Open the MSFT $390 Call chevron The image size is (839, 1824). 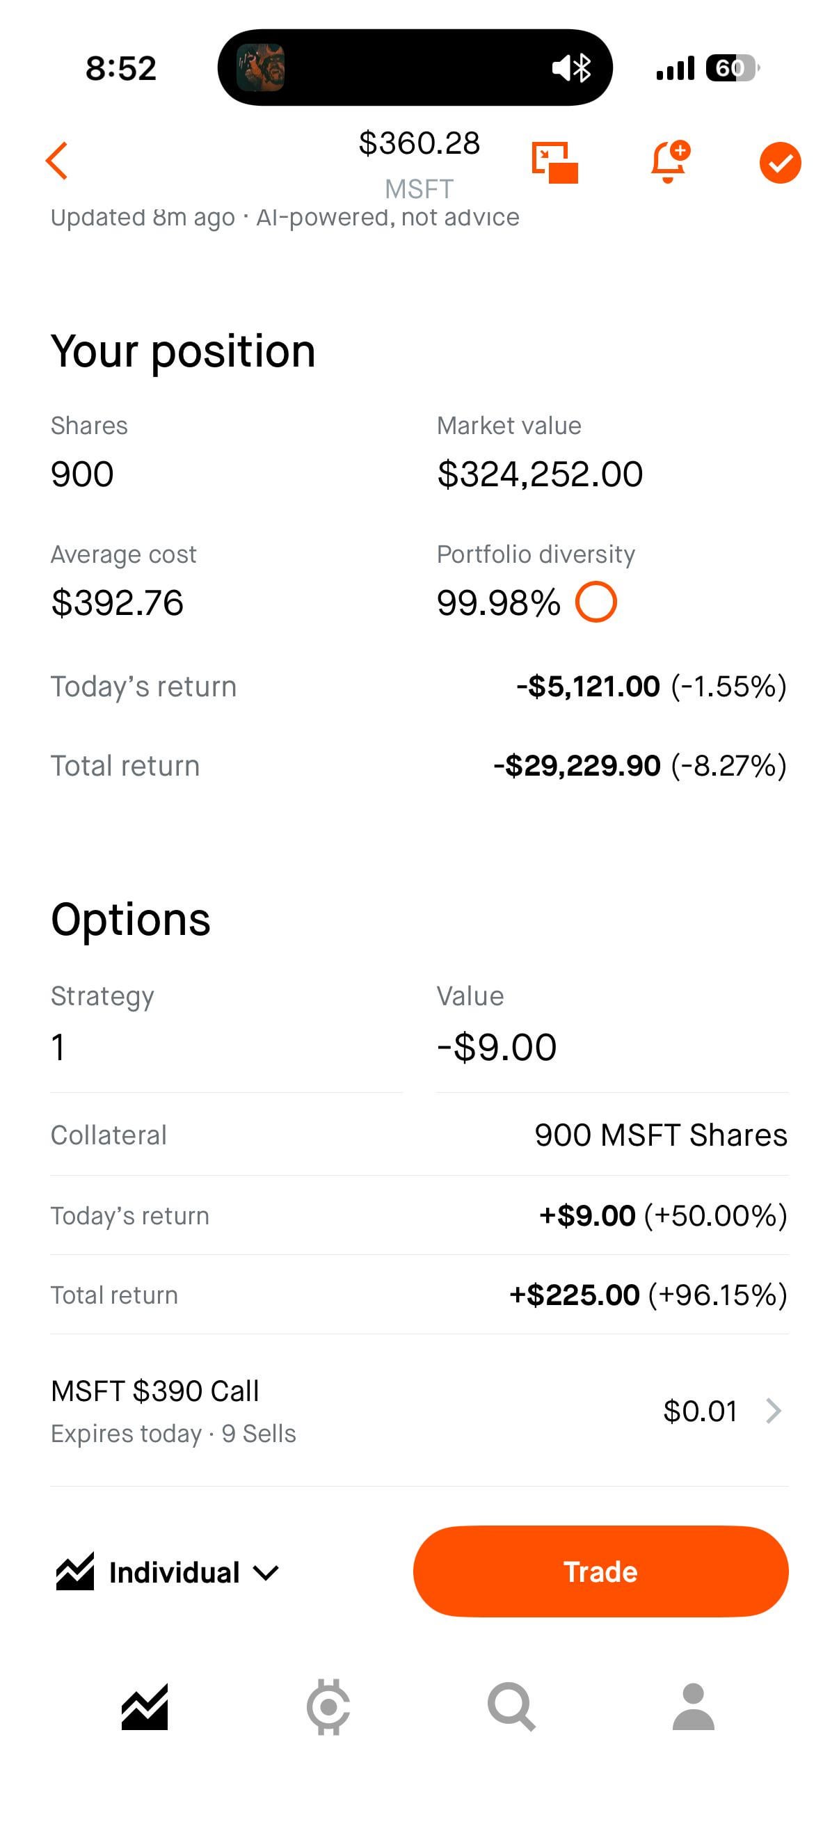pos(774,1411)
